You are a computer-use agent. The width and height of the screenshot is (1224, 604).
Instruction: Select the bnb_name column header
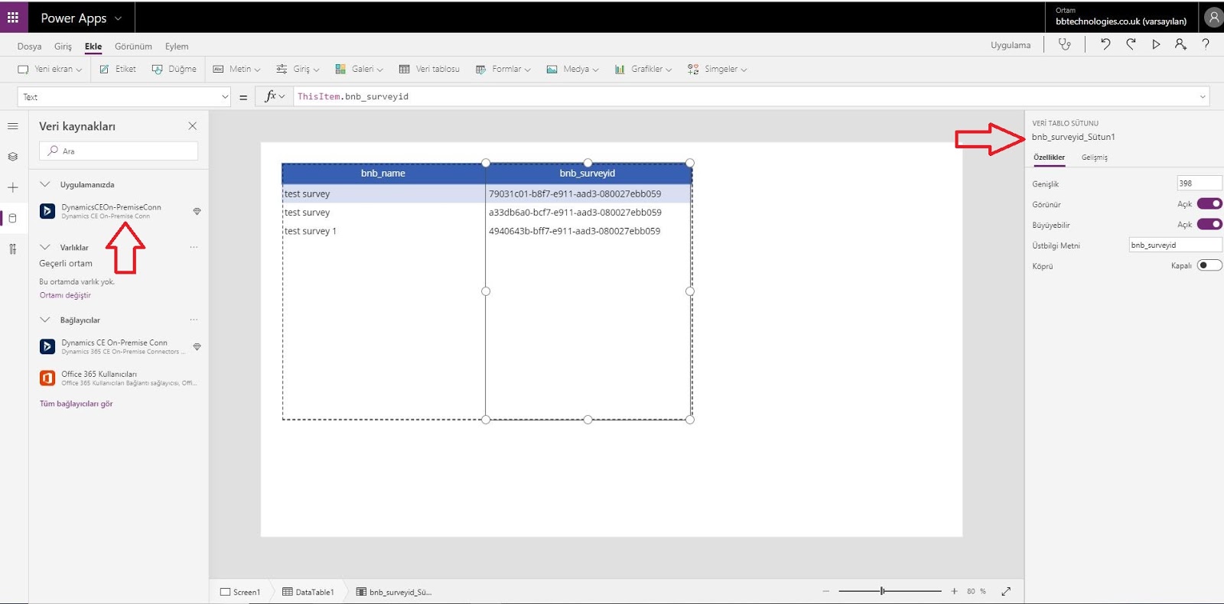[x=383, y=174]
